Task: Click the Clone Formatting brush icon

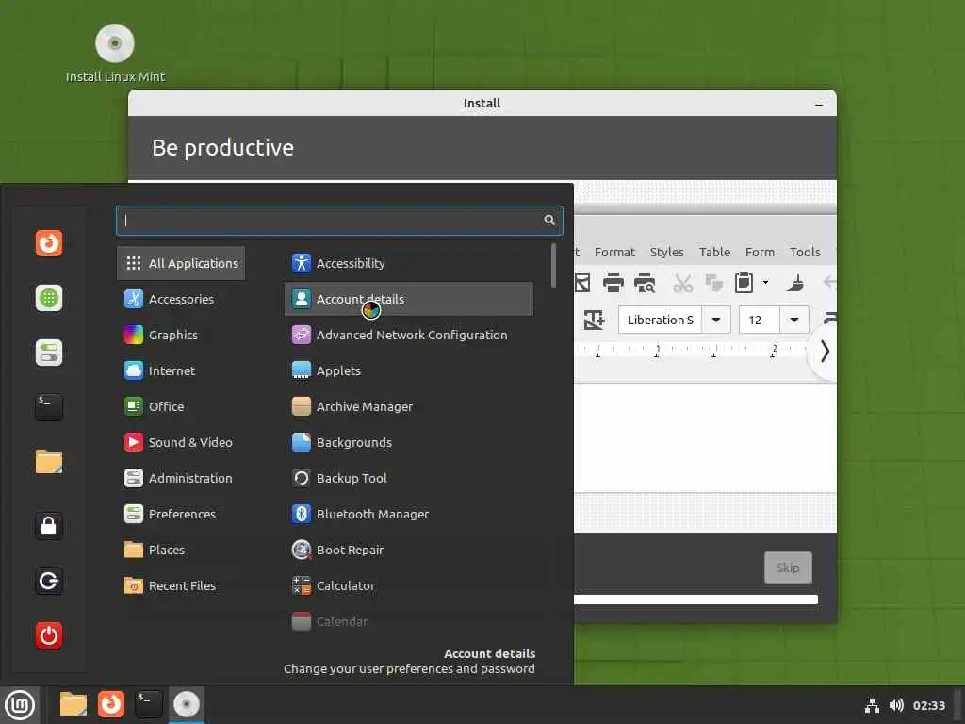Action: click(x=795, y=283)
